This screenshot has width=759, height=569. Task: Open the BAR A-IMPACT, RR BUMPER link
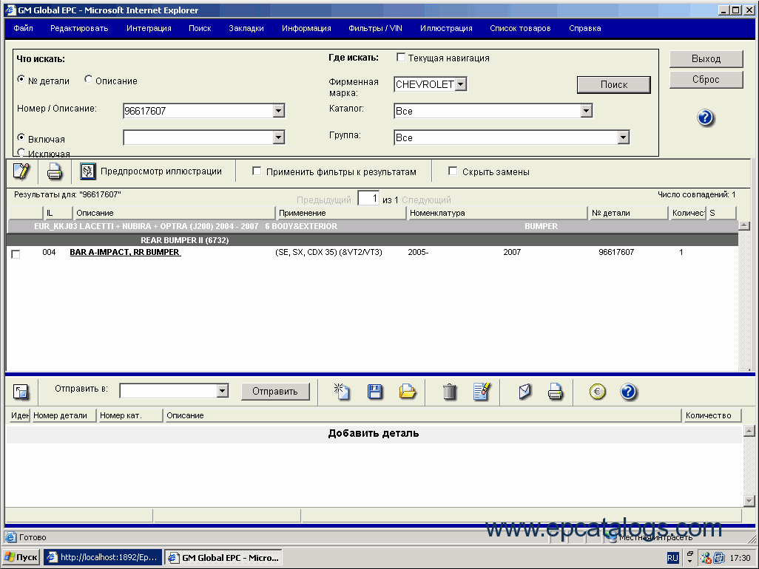(x=125, y=252)
